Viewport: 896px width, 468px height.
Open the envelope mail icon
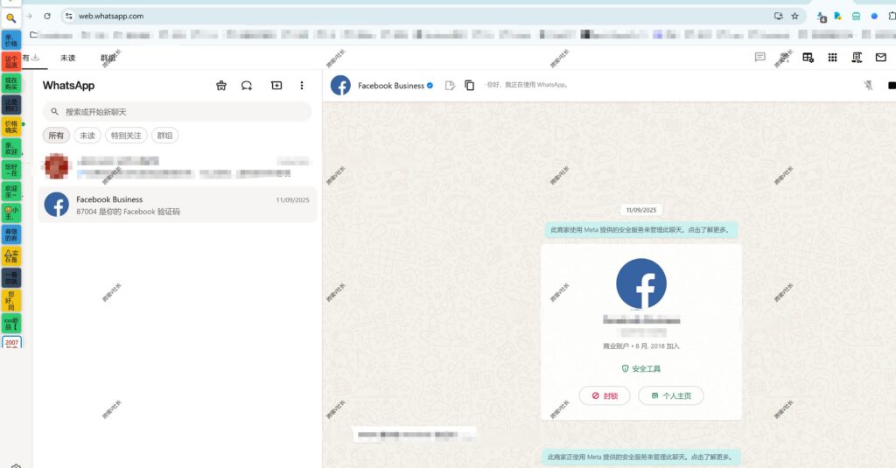pyautogui.click(x=880, y=57)
